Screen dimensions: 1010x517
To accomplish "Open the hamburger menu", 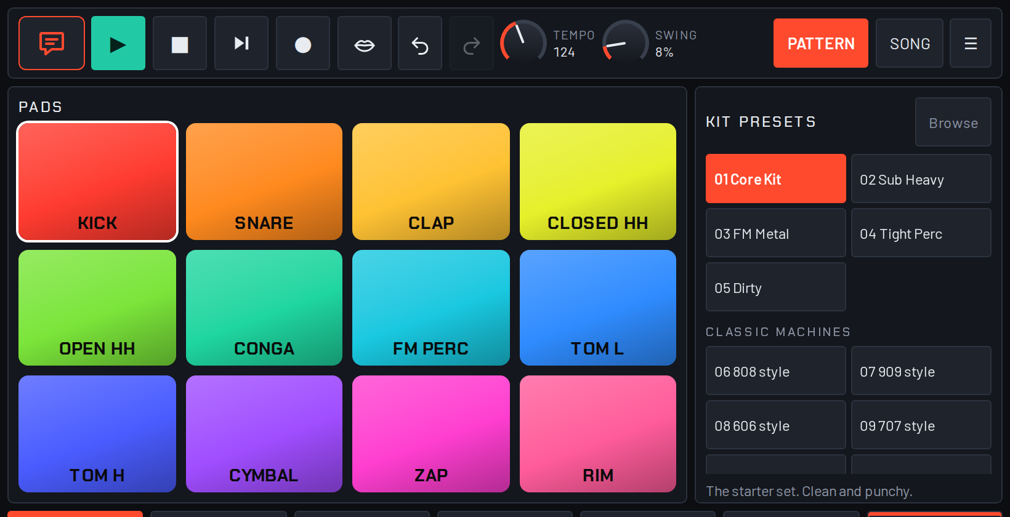I will 971,43.
